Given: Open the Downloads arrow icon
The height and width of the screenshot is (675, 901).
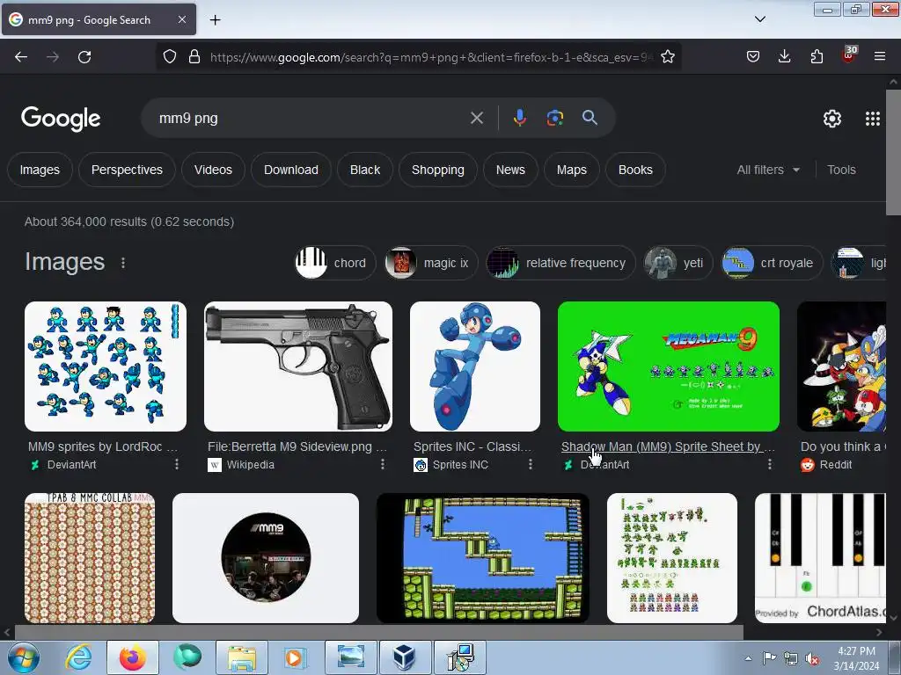Looking at the screenshot, I should click(784, 57).
